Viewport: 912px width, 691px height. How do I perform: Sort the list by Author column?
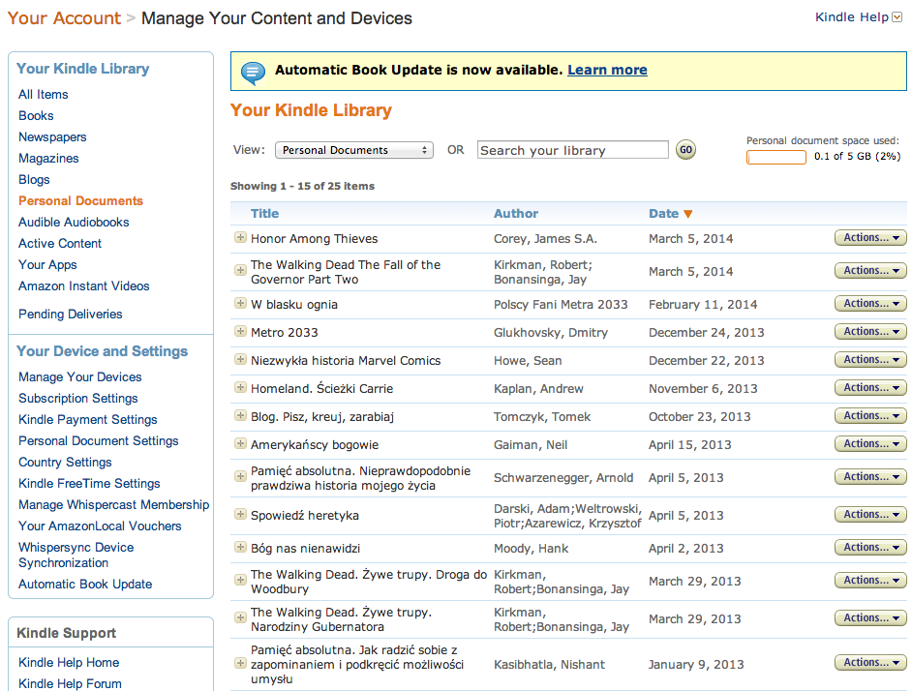point(516,214)
